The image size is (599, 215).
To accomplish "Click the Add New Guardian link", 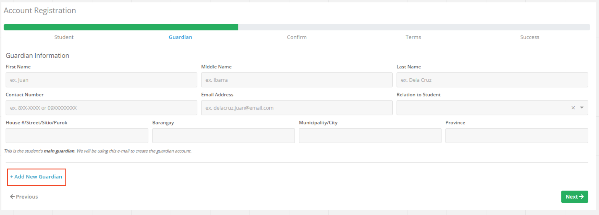I will tap(36, 177).
